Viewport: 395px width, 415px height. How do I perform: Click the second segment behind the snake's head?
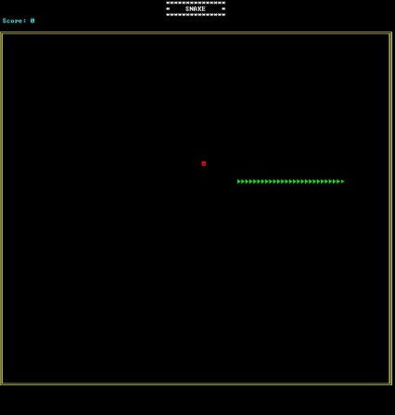(335, 182)
